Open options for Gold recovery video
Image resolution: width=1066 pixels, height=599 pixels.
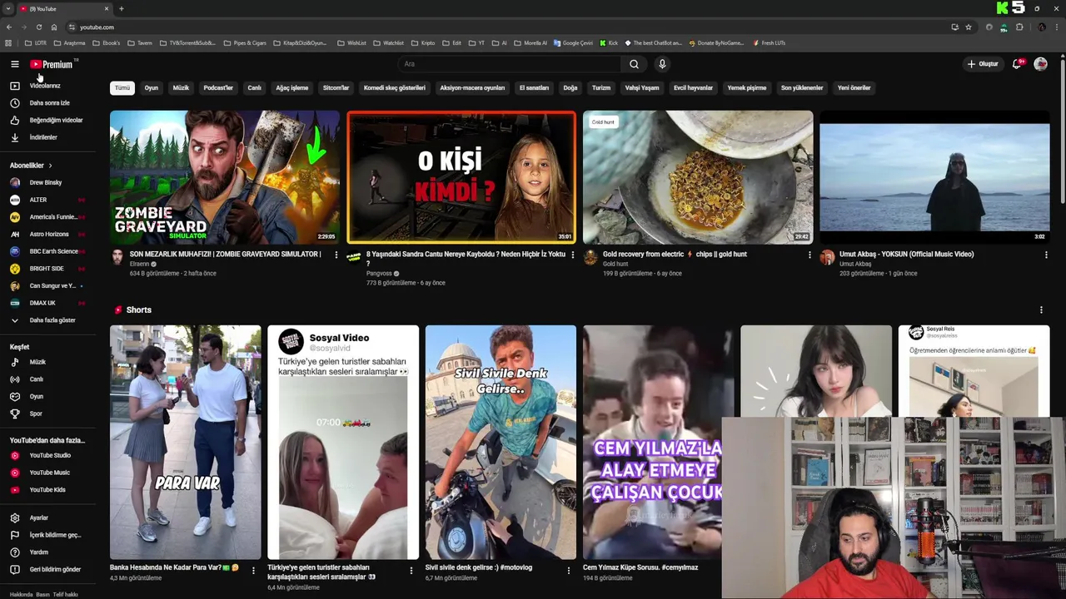tap(809, 255)
